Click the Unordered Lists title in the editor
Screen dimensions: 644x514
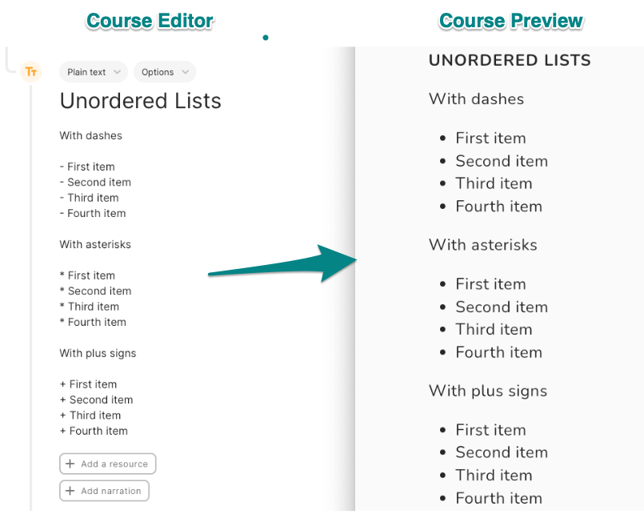click(x=140, y=102)
